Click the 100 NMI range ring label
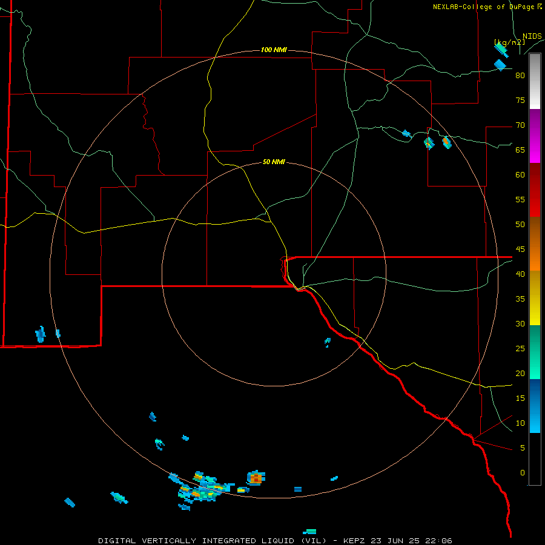The height and width of the screenshot is (545, 545). click(274, 50)
